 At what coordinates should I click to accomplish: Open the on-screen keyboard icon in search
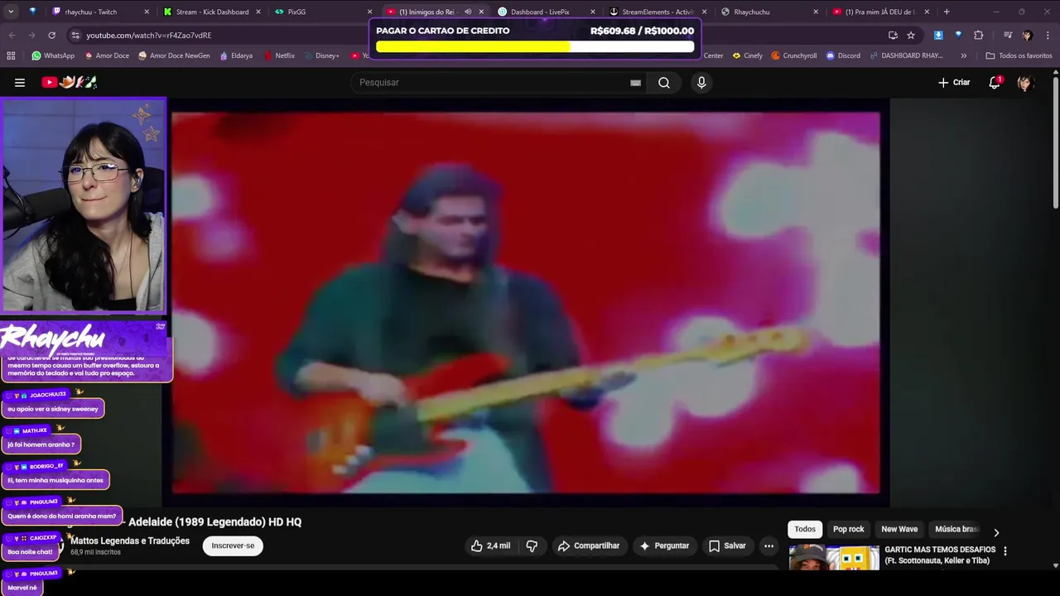635,83
